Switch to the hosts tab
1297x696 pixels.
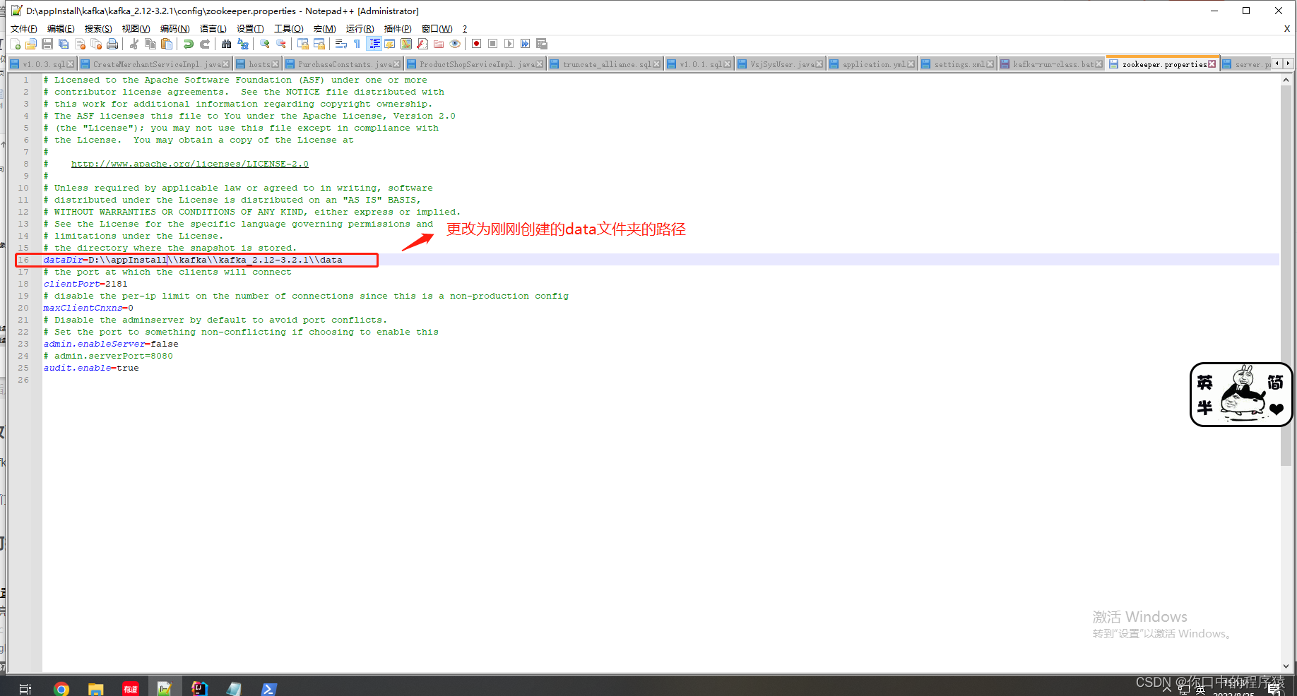pyautogui.click(x=258, y=64)
